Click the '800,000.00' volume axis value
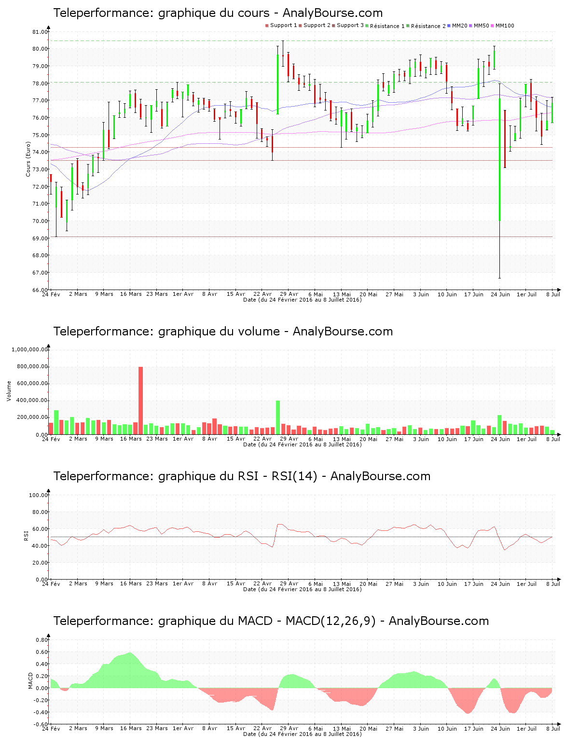Viewport: 579px width, 748px height. point(31,366)
